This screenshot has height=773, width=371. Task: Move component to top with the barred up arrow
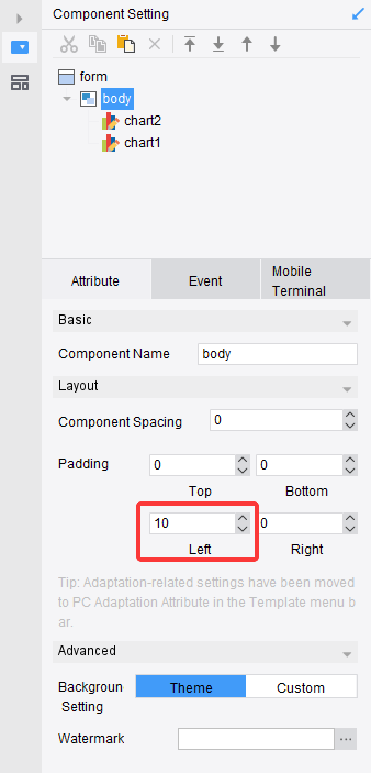pos(190,44)
